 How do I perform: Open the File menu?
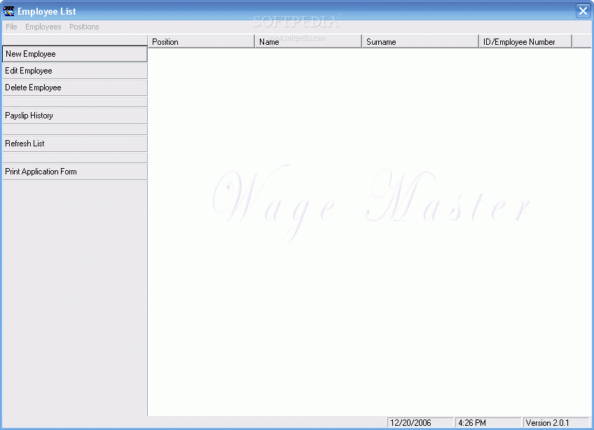(x=11, y=27)
